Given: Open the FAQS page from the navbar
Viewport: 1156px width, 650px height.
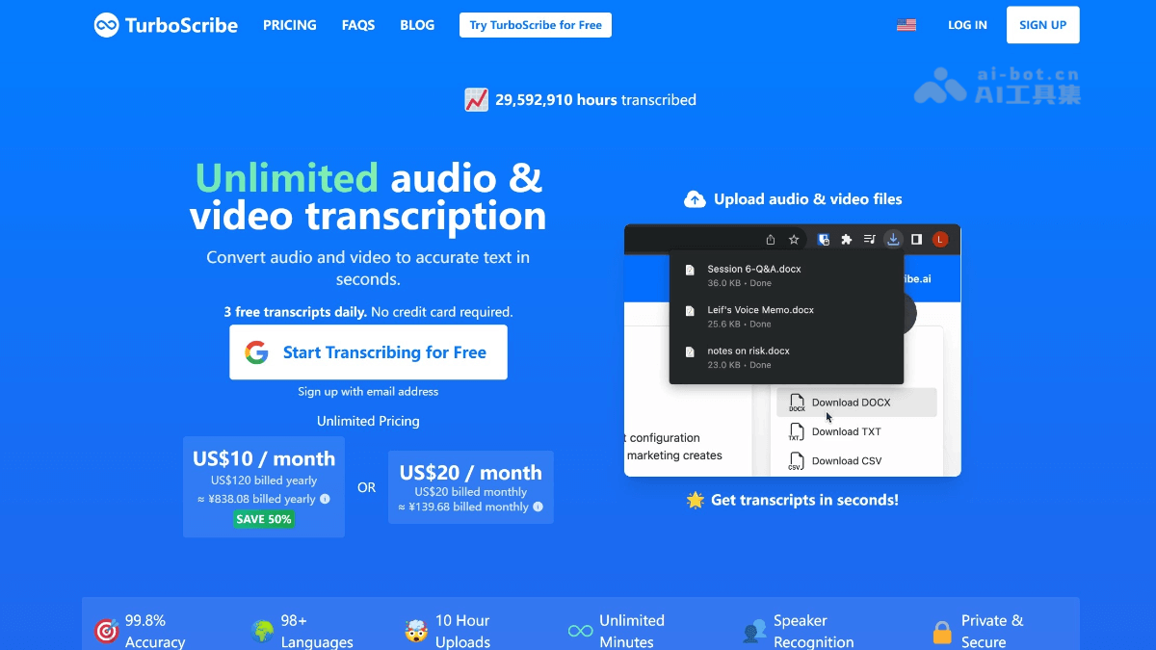Looking at the screenshot, I should [x=358, y=25].
